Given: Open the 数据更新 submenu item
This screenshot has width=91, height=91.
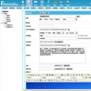Looking at the screenshot, I should click(x=55, y=8).
